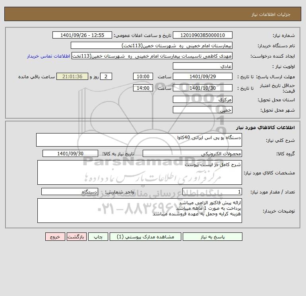Click the توضیحات خریدار label

point(279,211)
